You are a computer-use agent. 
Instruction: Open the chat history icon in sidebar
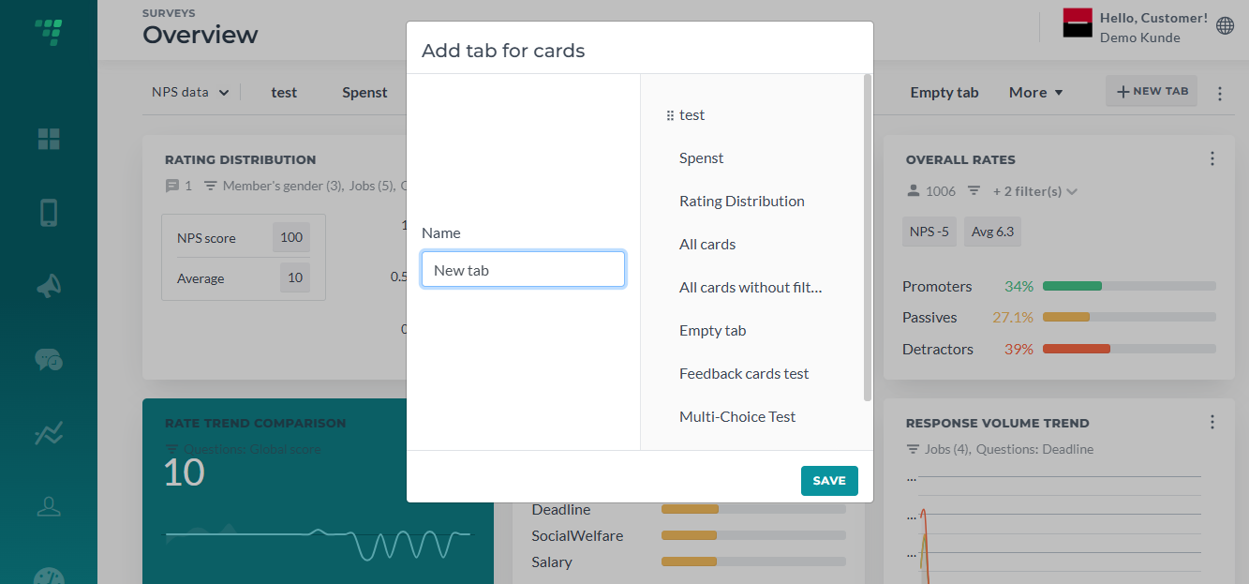tap(49, 359)
